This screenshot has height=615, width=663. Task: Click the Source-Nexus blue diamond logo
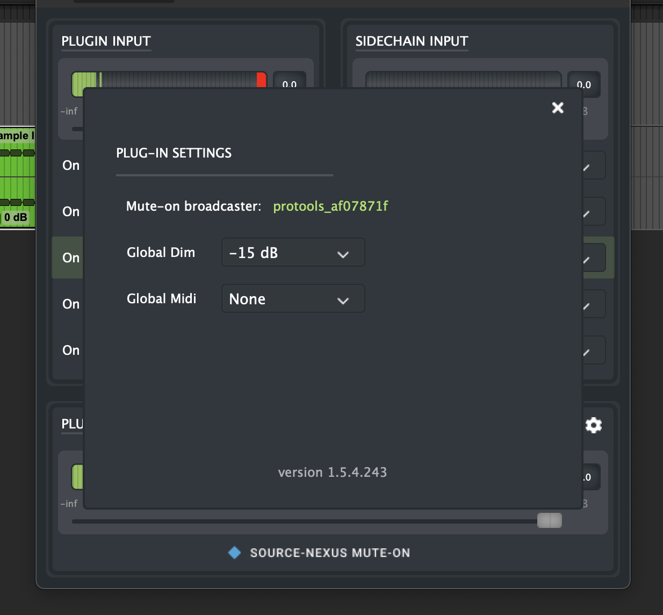(x=234, y=553)
